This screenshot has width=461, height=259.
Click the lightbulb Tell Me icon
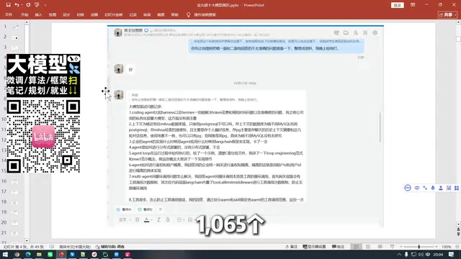pos(189,14)
